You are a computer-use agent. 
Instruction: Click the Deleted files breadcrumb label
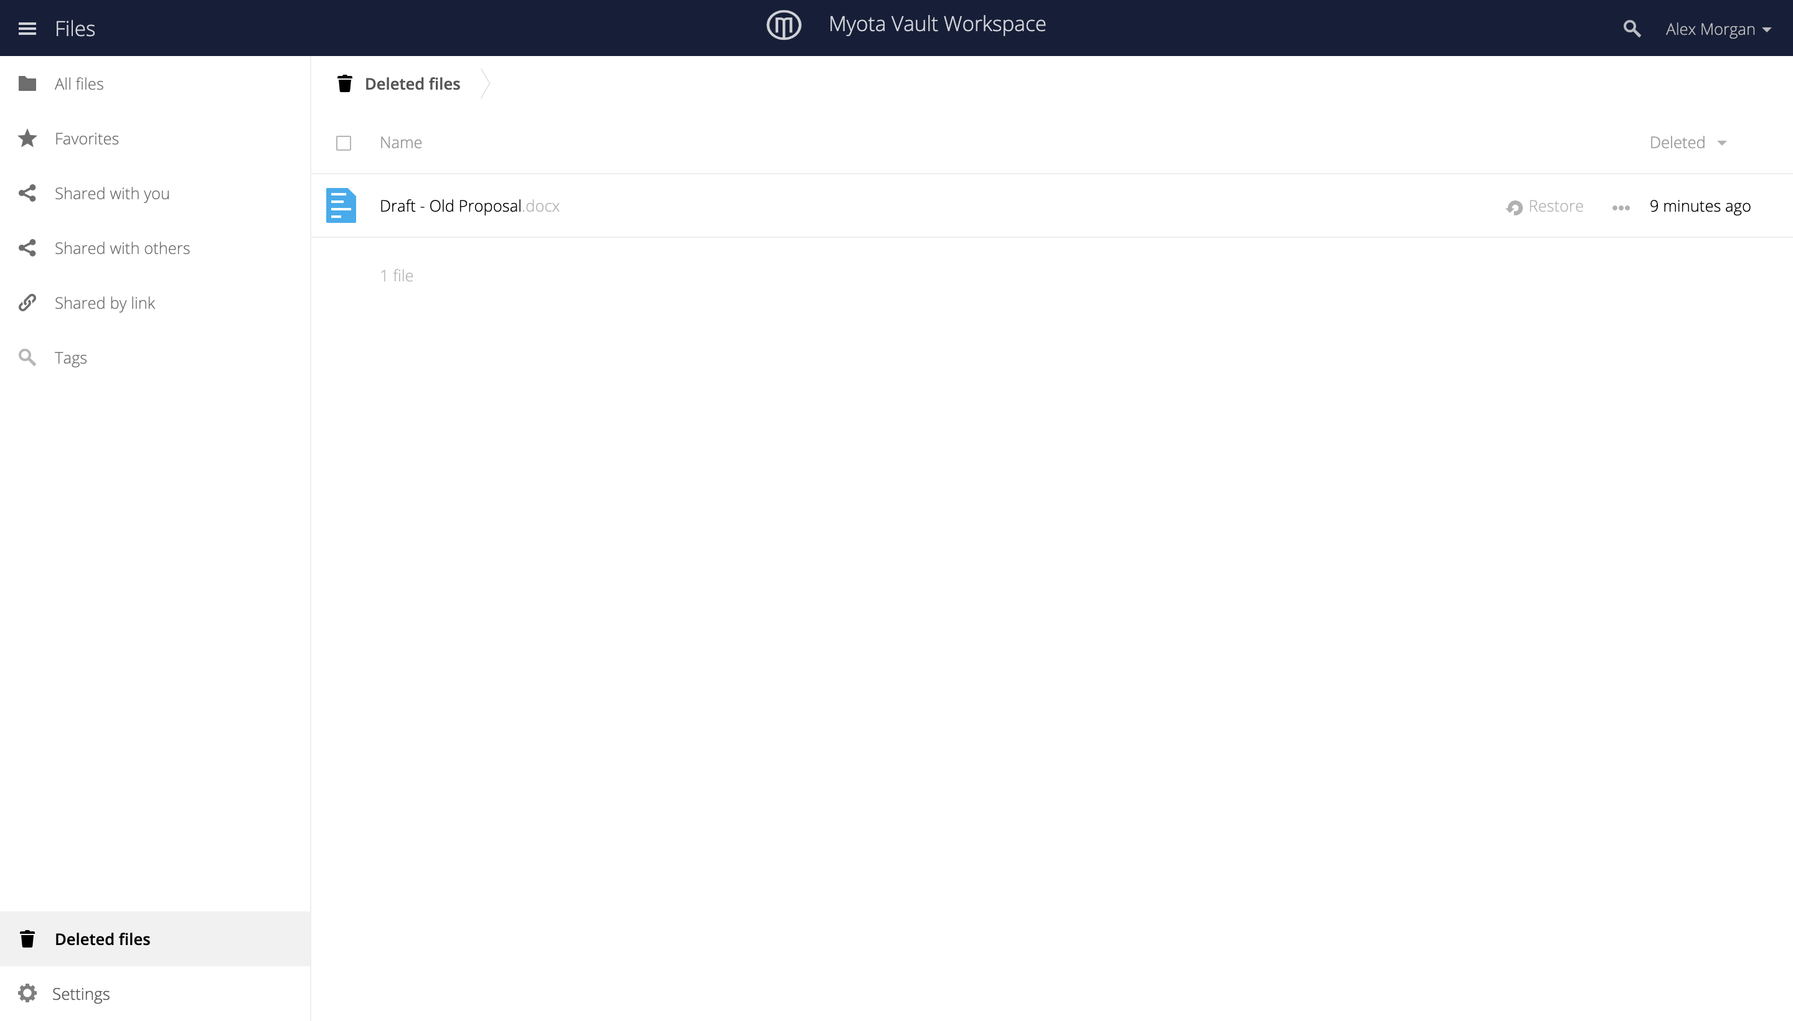(412, 83)
